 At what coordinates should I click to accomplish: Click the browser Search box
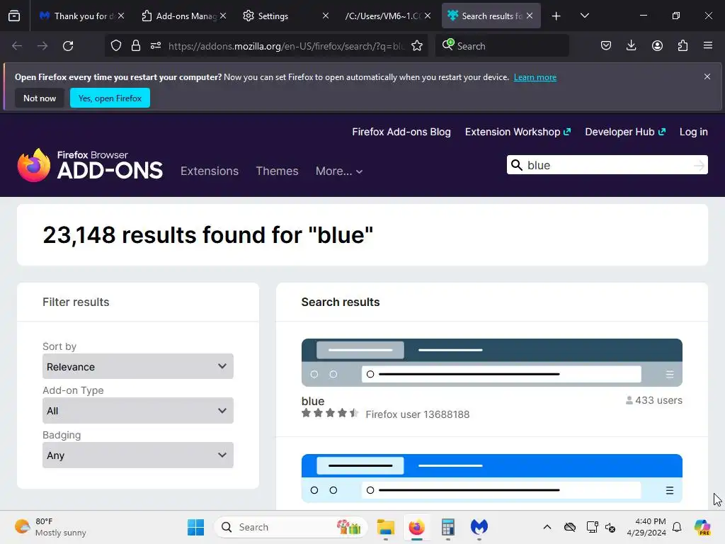pyautogui.click(x=502, y=46)
